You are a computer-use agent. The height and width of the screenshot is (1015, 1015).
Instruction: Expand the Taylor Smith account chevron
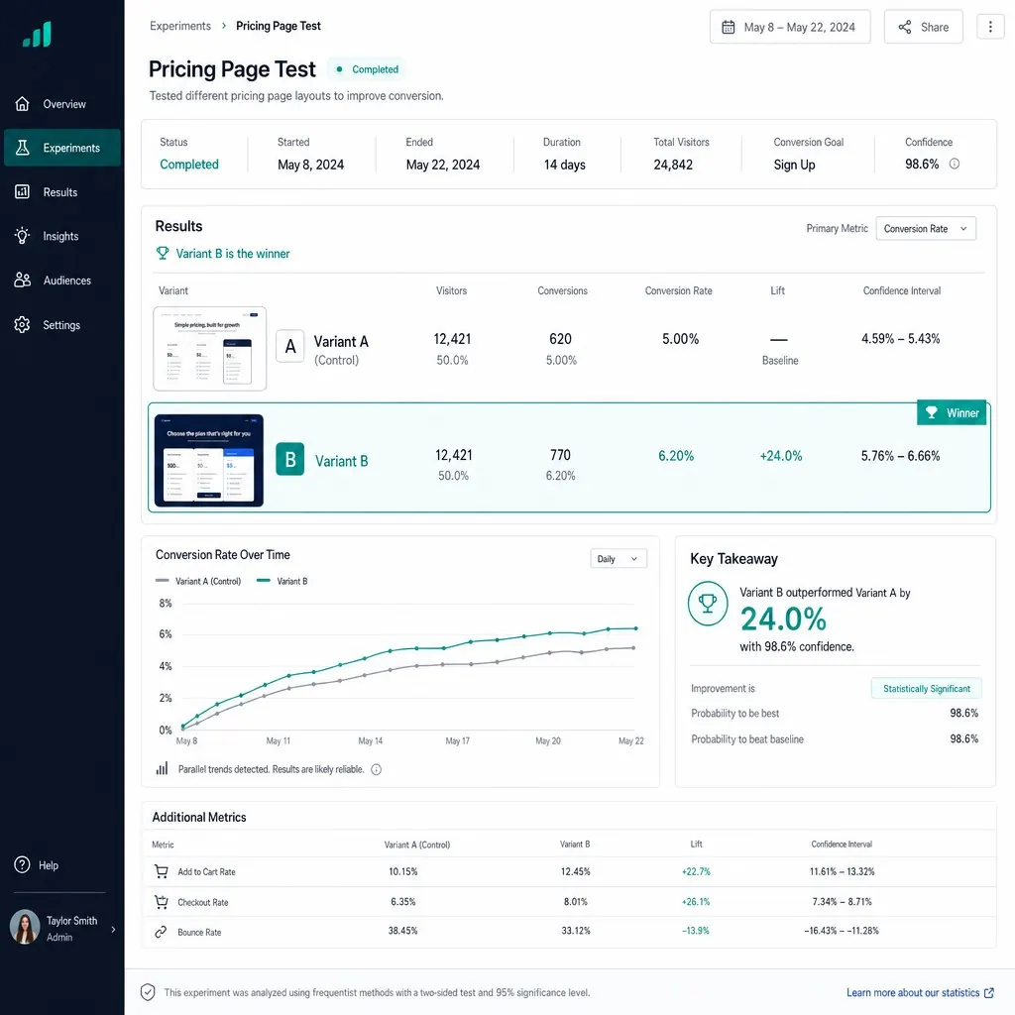pos(113,929)
